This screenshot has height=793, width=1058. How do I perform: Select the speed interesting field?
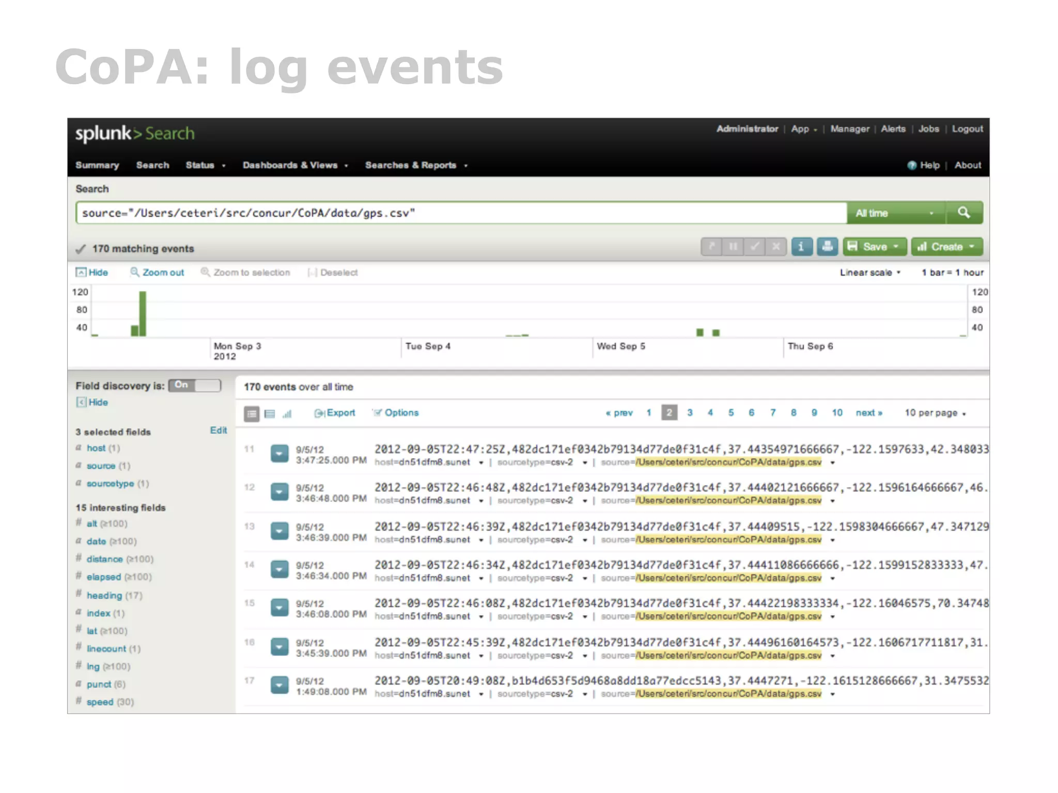100,702
